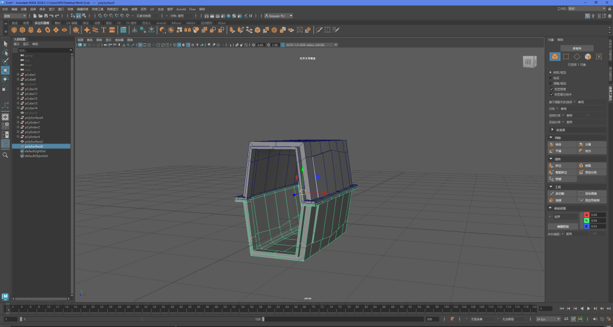613x327 pixels.
Task: Click the red X axis swatch
Action: (x=587, y=215)
